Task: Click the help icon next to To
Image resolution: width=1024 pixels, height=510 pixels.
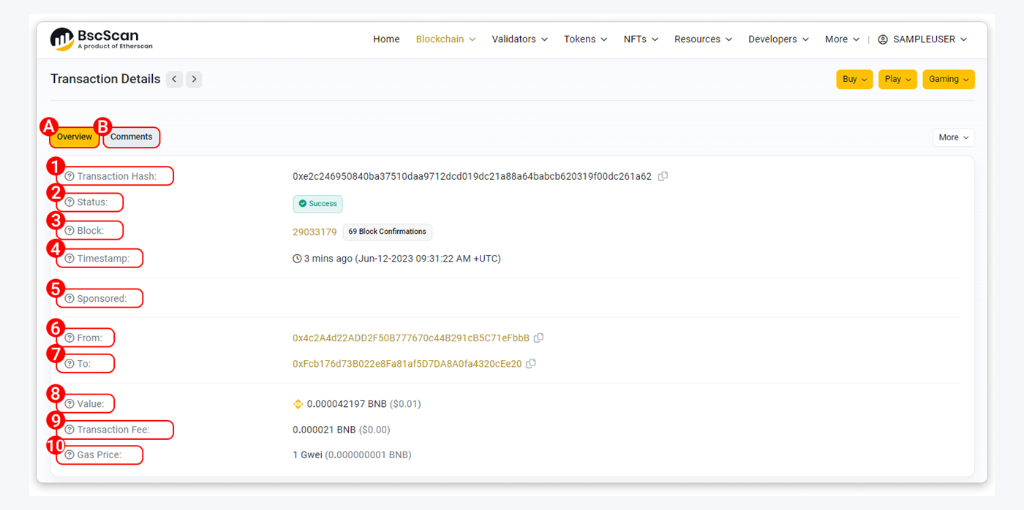Action: click(69, 363)
